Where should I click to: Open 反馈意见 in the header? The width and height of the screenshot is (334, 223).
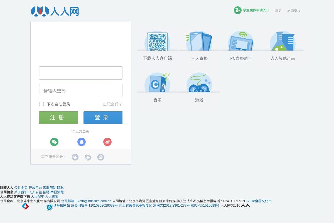click(x=294, y=10)
